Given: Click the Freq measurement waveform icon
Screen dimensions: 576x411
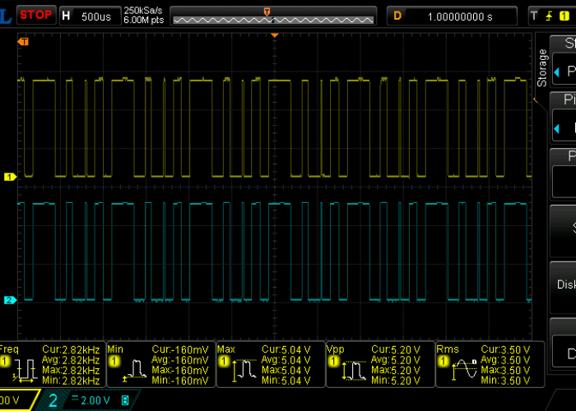Looking at the screenshot, I should pyautogui.click(x=24, y=369).
